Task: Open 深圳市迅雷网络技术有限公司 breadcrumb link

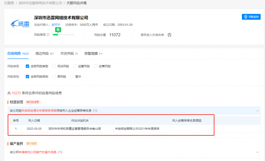Action: pos(40,3)
